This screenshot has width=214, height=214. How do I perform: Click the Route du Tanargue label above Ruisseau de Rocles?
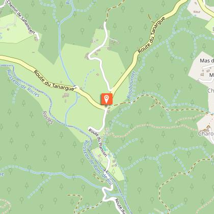click(54, 81)
